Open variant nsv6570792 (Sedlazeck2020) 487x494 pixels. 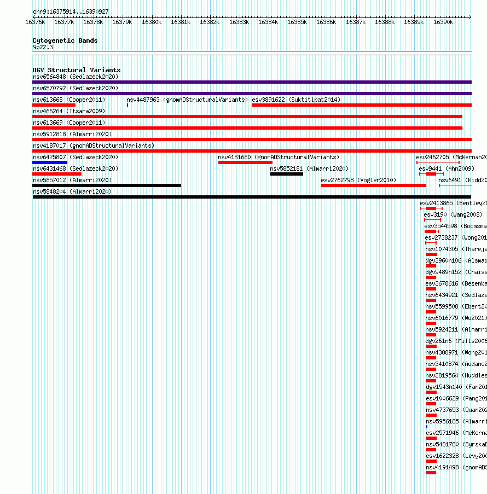[76, 88]
